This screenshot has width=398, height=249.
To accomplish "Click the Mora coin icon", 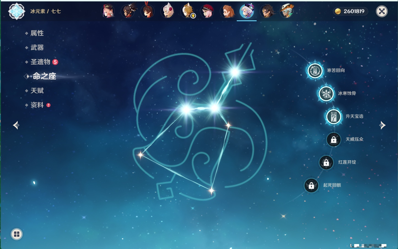I will coord(338,11).
